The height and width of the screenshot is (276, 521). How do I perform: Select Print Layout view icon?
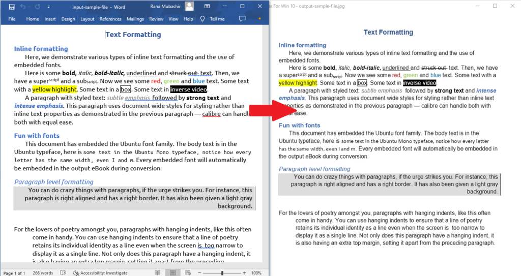tap(173, 272)
